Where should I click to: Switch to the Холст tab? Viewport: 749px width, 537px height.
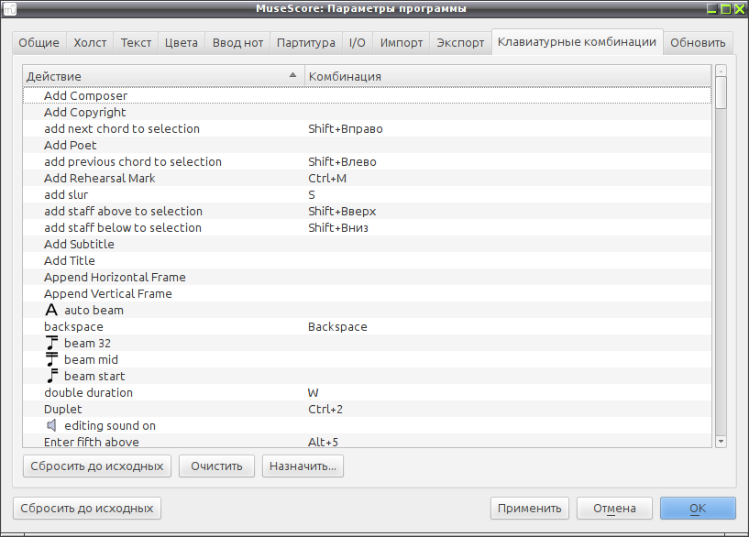click(90, 43)
